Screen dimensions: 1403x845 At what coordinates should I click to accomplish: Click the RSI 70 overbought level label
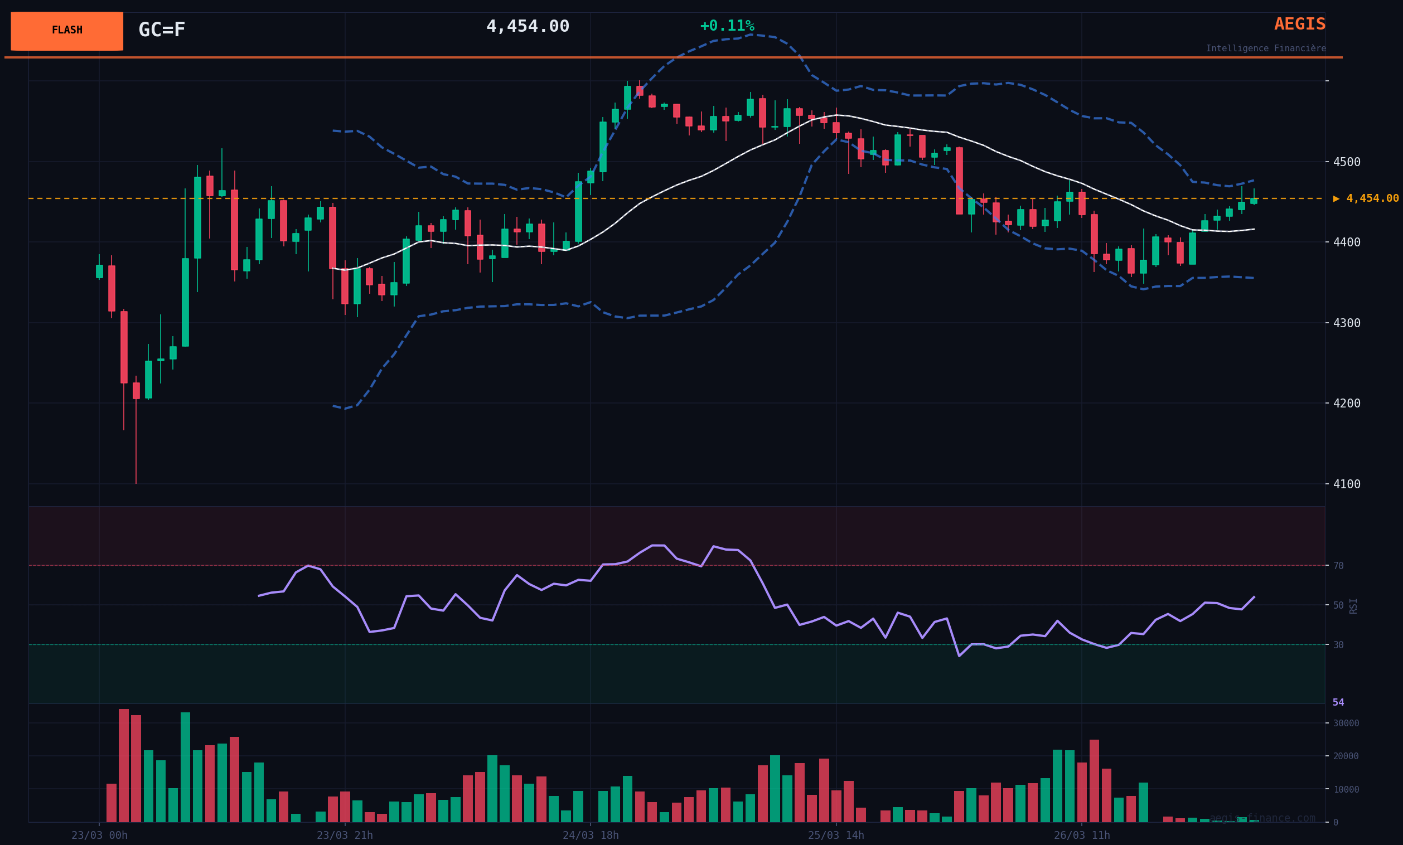pos(1338,566)
